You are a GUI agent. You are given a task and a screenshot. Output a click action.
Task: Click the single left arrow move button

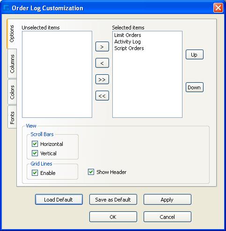pyautogui.click(x=102, y=63)
